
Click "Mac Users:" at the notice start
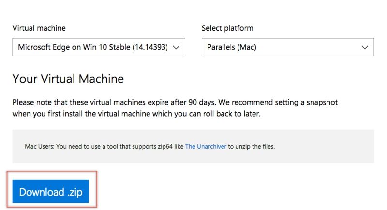[x=40, y=146]
